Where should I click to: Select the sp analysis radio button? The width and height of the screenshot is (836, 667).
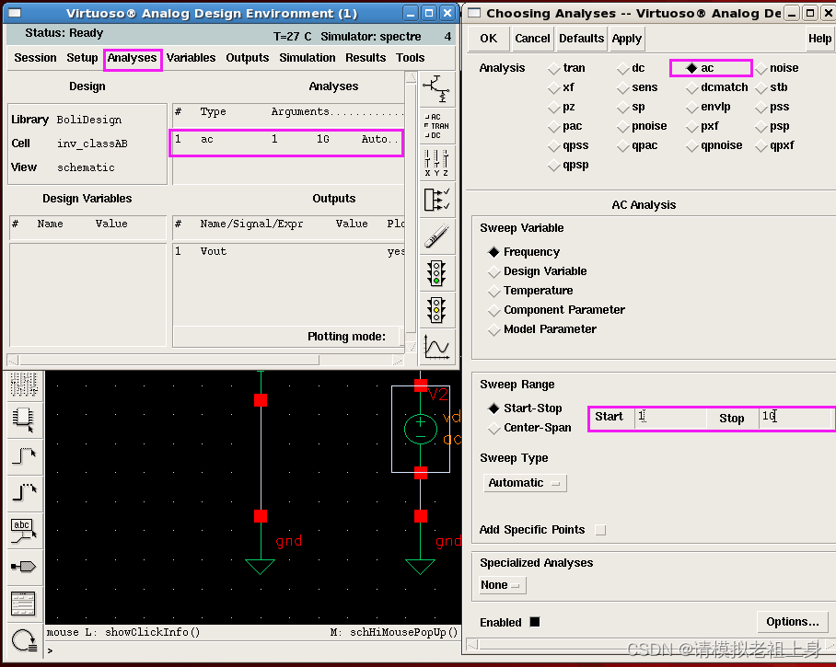622,107
